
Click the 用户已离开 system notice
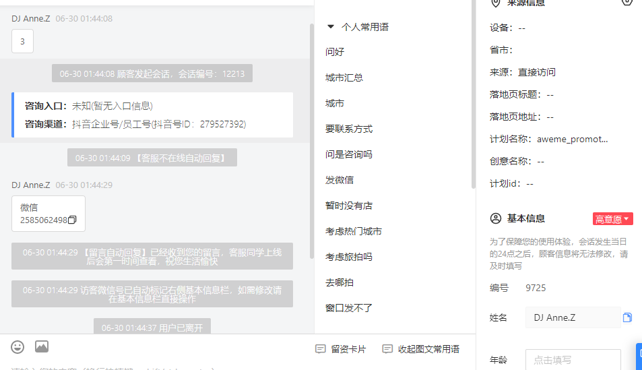152,328
